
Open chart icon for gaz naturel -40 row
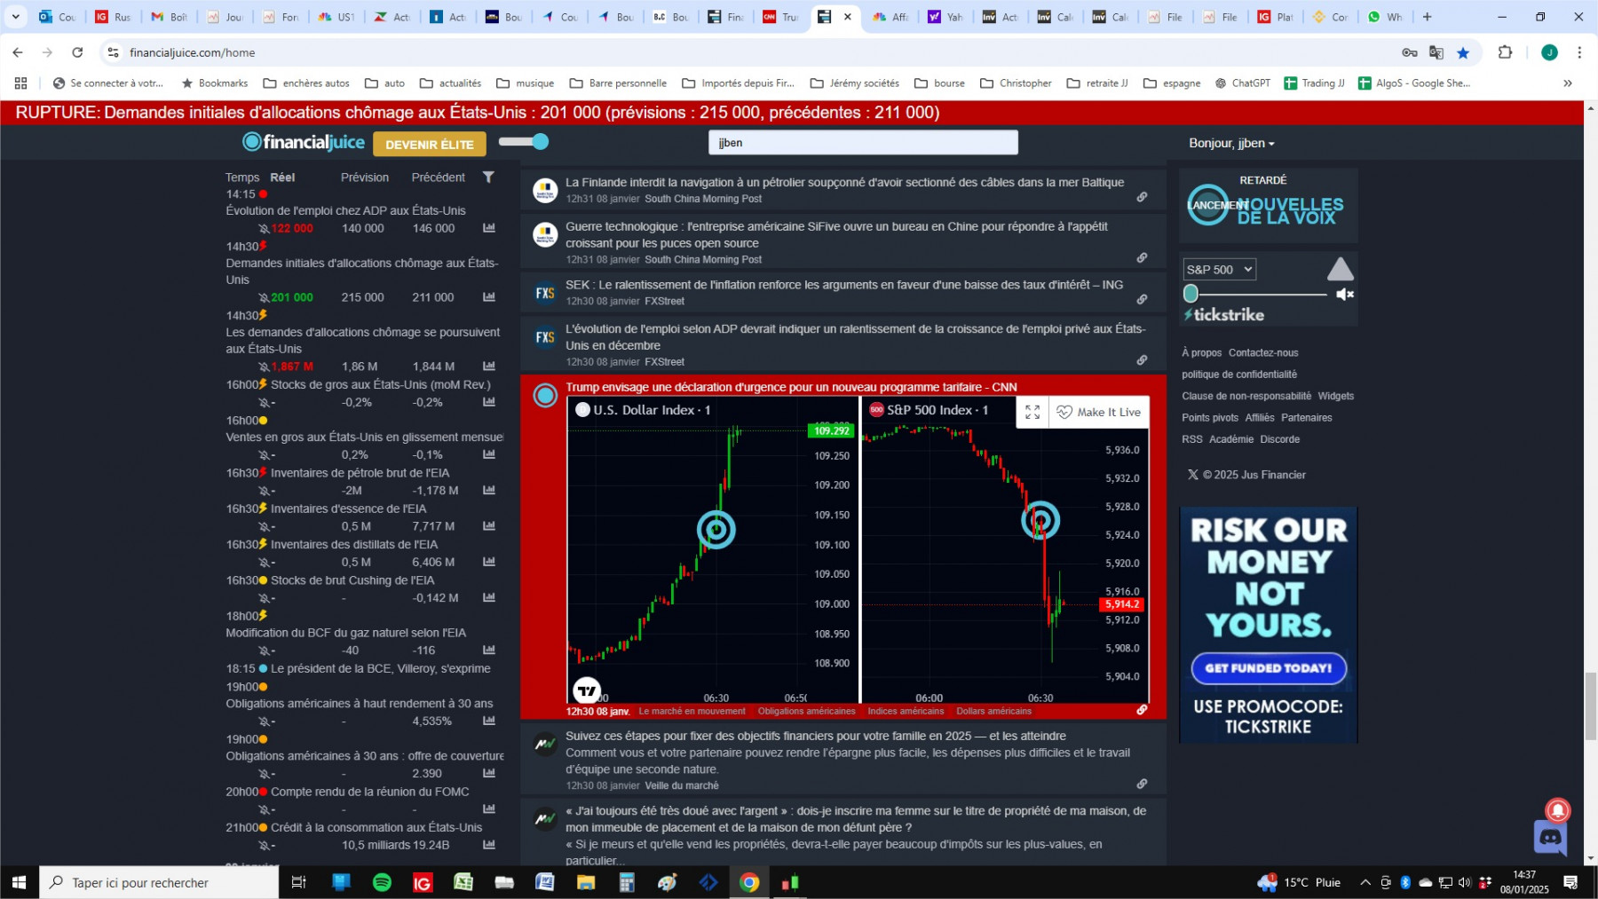point(489,651)
